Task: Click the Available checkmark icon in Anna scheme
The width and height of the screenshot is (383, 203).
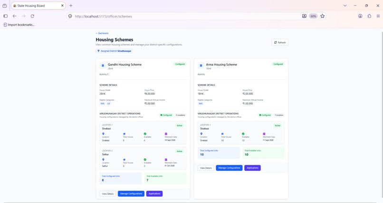Action: click(x=243, y=134)
